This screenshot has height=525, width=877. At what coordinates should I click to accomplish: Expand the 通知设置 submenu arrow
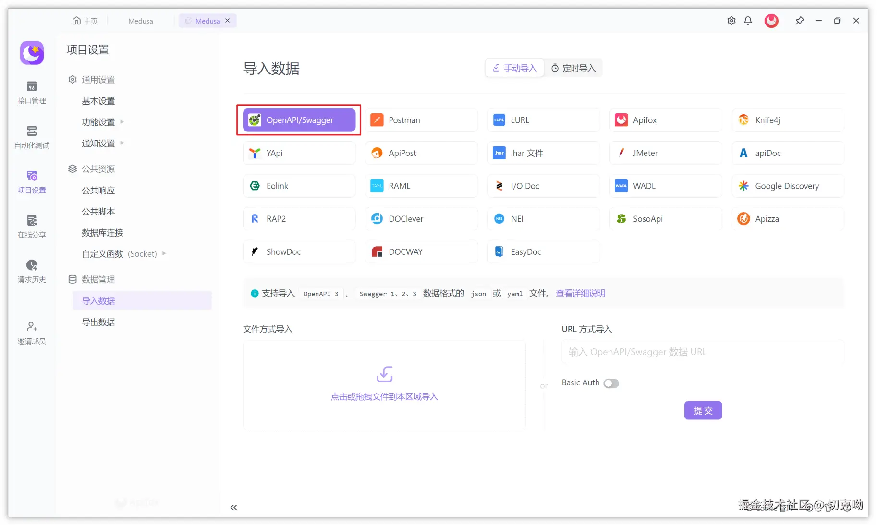(x=122, y=143)
